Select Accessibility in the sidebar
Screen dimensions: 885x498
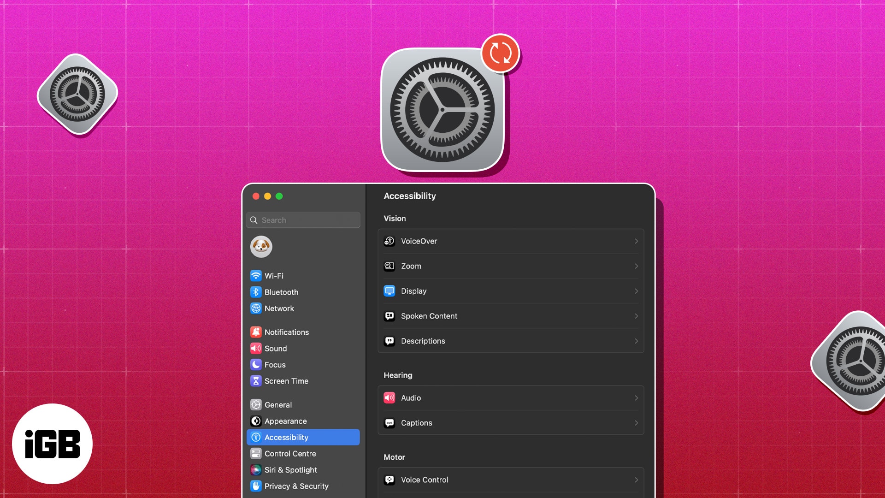tap(303, 437)
